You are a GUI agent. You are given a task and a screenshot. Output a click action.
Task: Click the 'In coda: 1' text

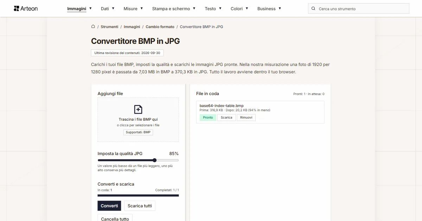105,190
